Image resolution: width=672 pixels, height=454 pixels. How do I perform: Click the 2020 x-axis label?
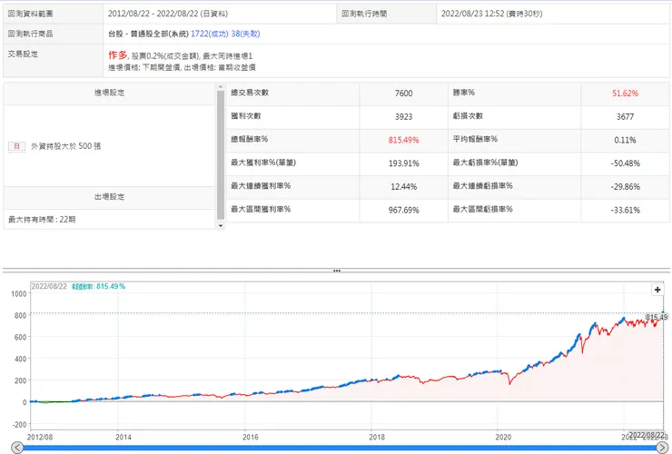503,438
